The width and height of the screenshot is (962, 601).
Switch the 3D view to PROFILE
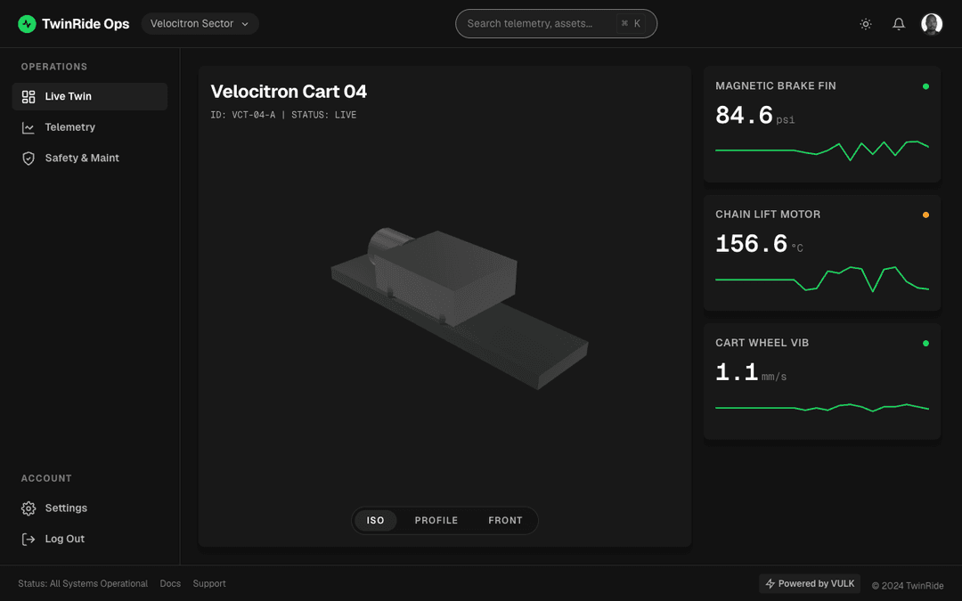coord(436,520)
